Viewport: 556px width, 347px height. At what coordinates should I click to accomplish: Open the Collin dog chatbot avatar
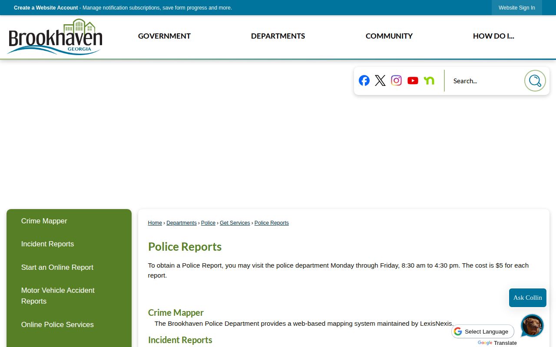click(532, 326)
